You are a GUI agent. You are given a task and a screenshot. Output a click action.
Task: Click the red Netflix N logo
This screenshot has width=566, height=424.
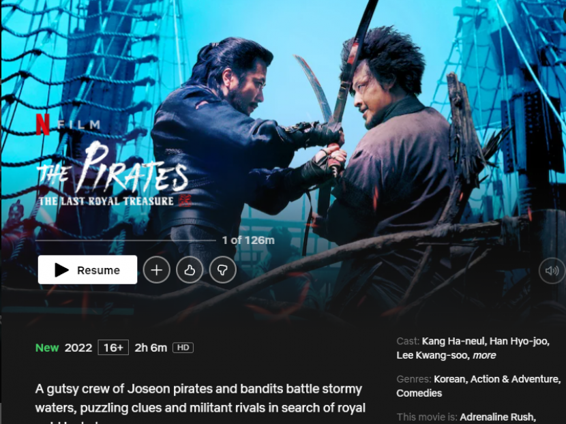point(42,124)
